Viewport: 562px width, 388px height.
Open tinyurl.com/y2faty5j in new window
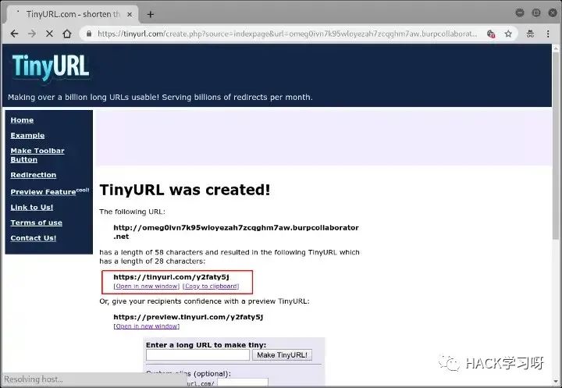tap(146, 287)
